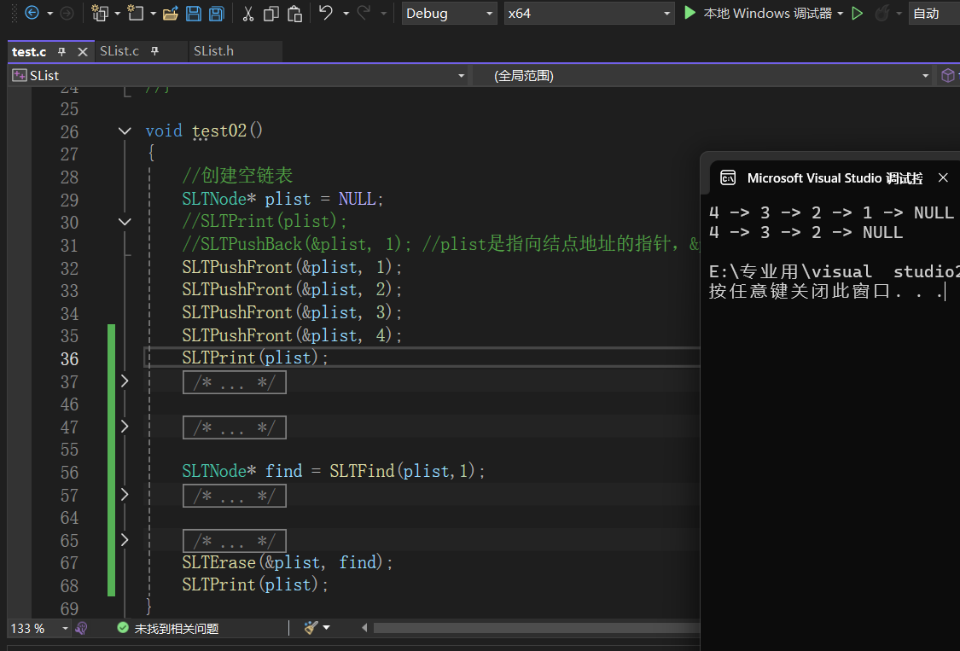Click the Undo arrow icon

(326, 13)
